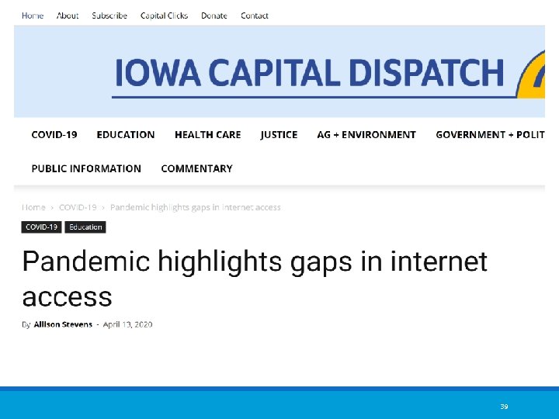Open Capital Clicks in top menu
The width and height of the screenshot is (559, 419).
164,16
